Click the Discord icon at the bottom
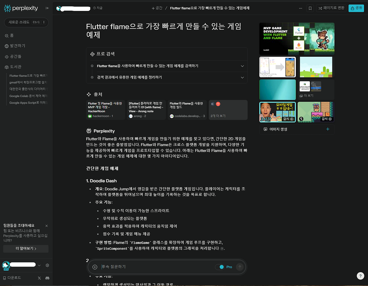This screenshot has width=368, height=286. 47,278
